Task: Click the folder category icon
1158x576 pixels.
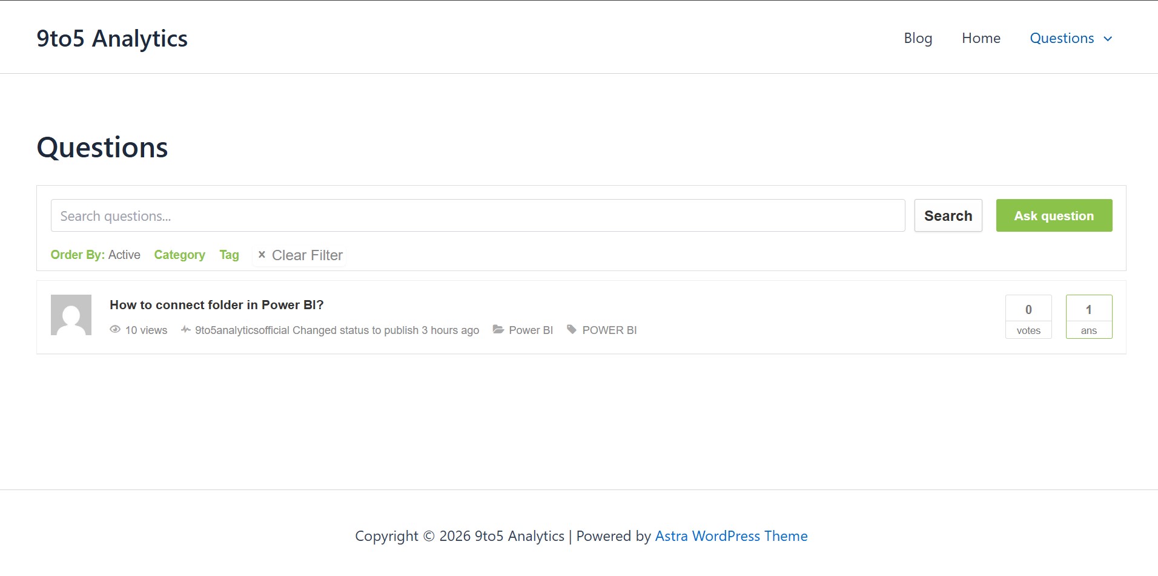Action: [498, 330]
